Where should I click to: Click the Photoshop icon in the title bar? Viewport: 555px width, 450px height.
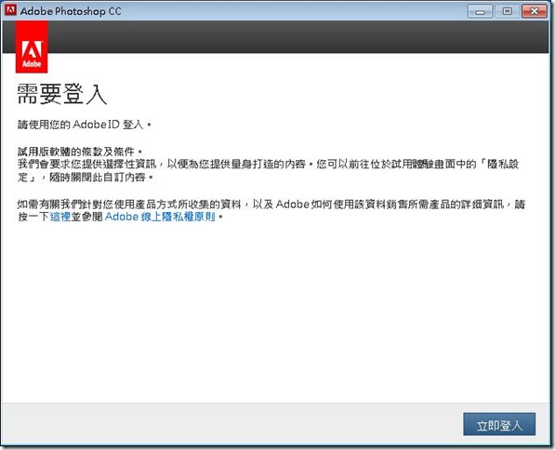tap(10, 10)
